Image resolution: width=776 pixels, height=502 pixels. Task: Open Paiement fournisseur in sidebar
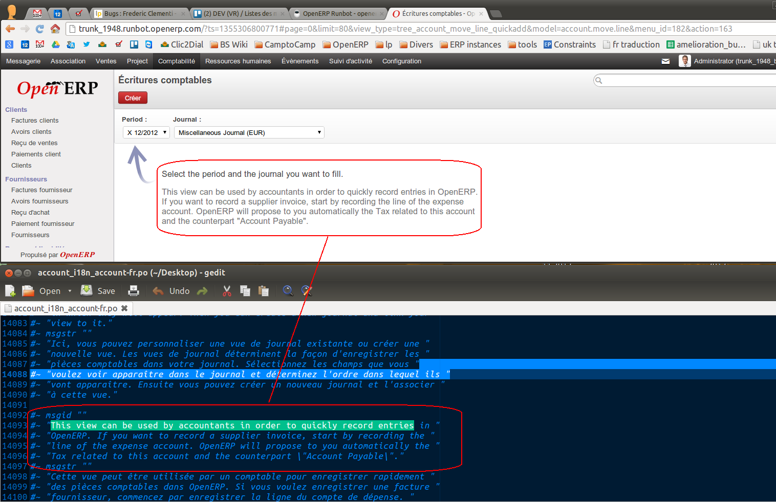[x=43, y=223]
